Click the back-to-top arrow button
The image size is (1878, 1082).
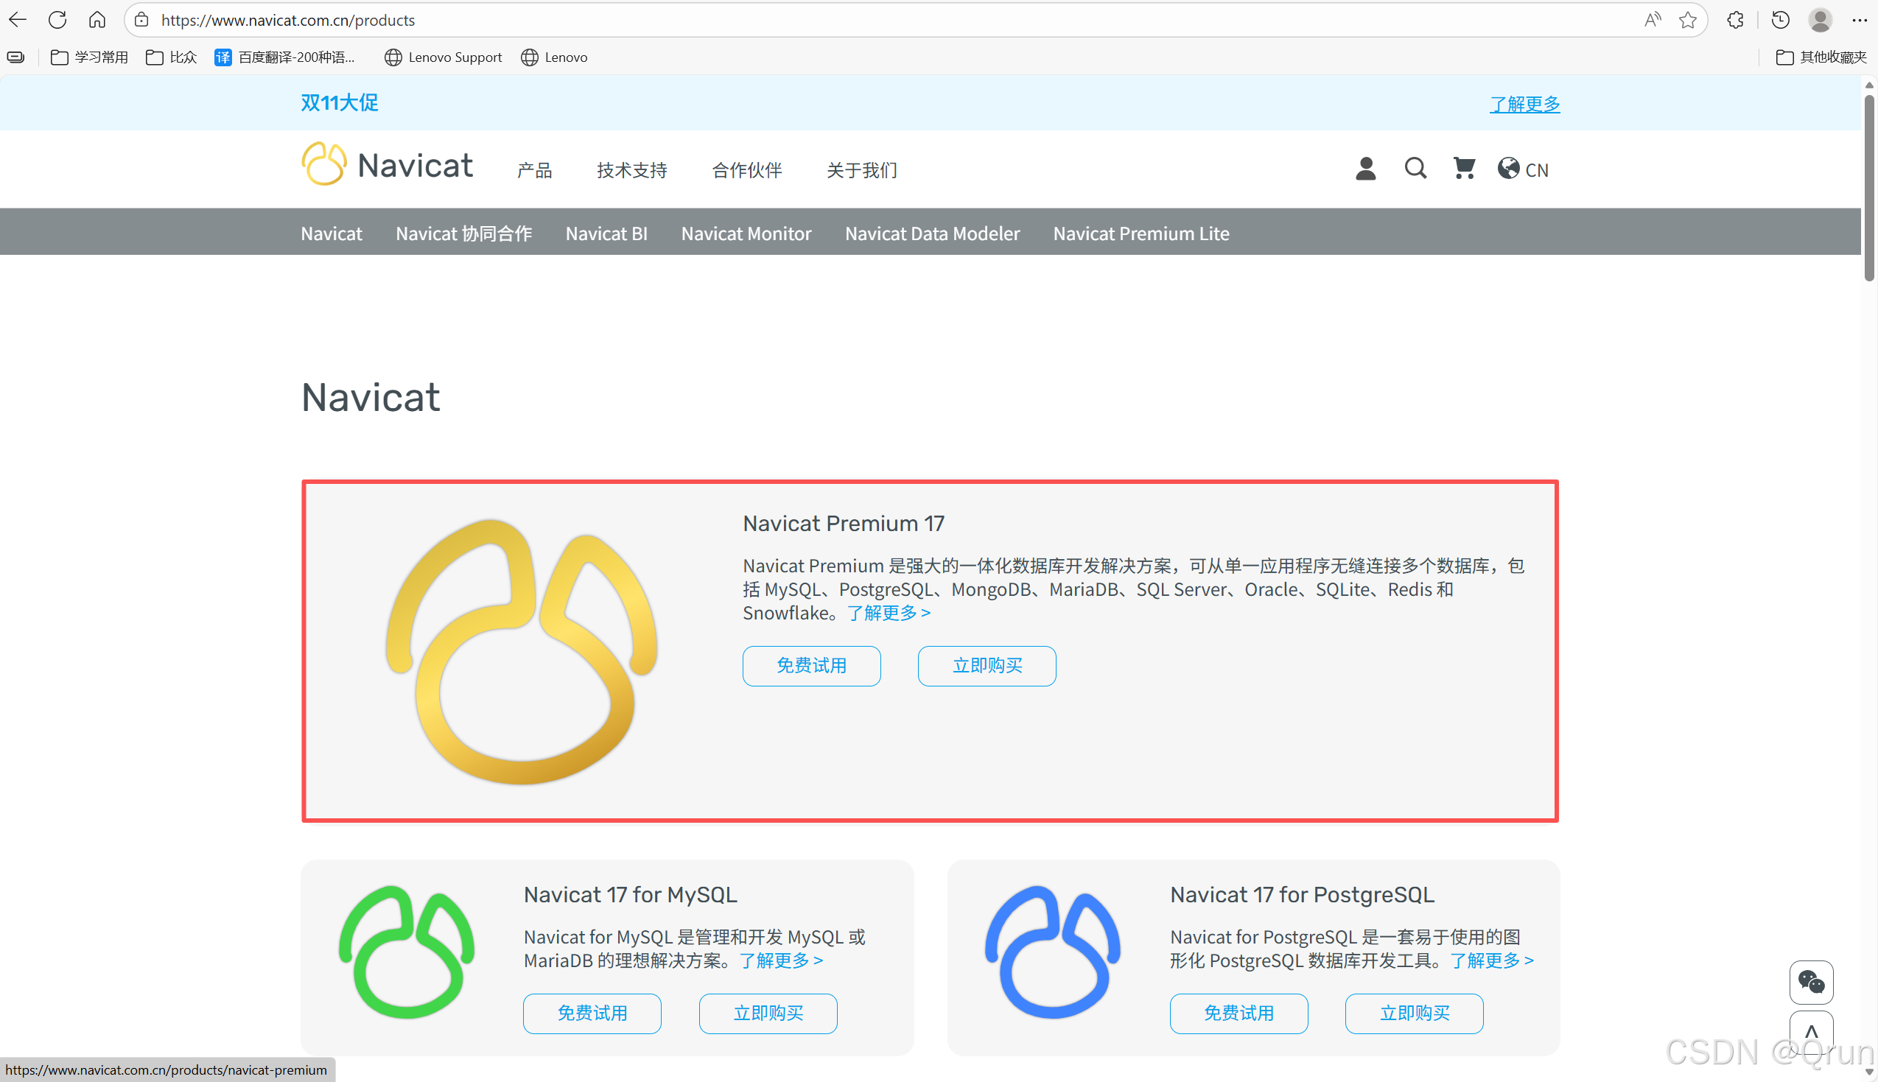[1811, 1032]
